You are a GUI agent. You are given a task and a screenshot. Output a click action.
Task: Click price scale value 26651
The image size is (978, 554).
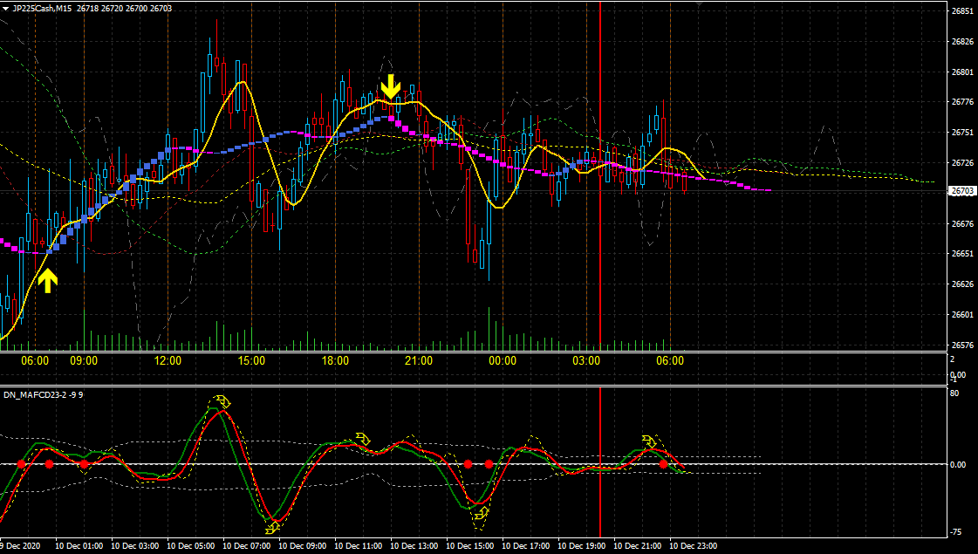962,254
